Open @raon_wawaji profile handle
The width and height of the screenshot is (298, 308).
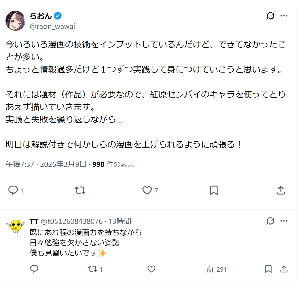[x=53, y=26]
